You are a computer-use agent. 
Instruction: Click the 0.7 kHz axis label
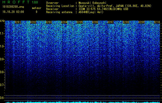pyautogui.click(x=2, y=85)
